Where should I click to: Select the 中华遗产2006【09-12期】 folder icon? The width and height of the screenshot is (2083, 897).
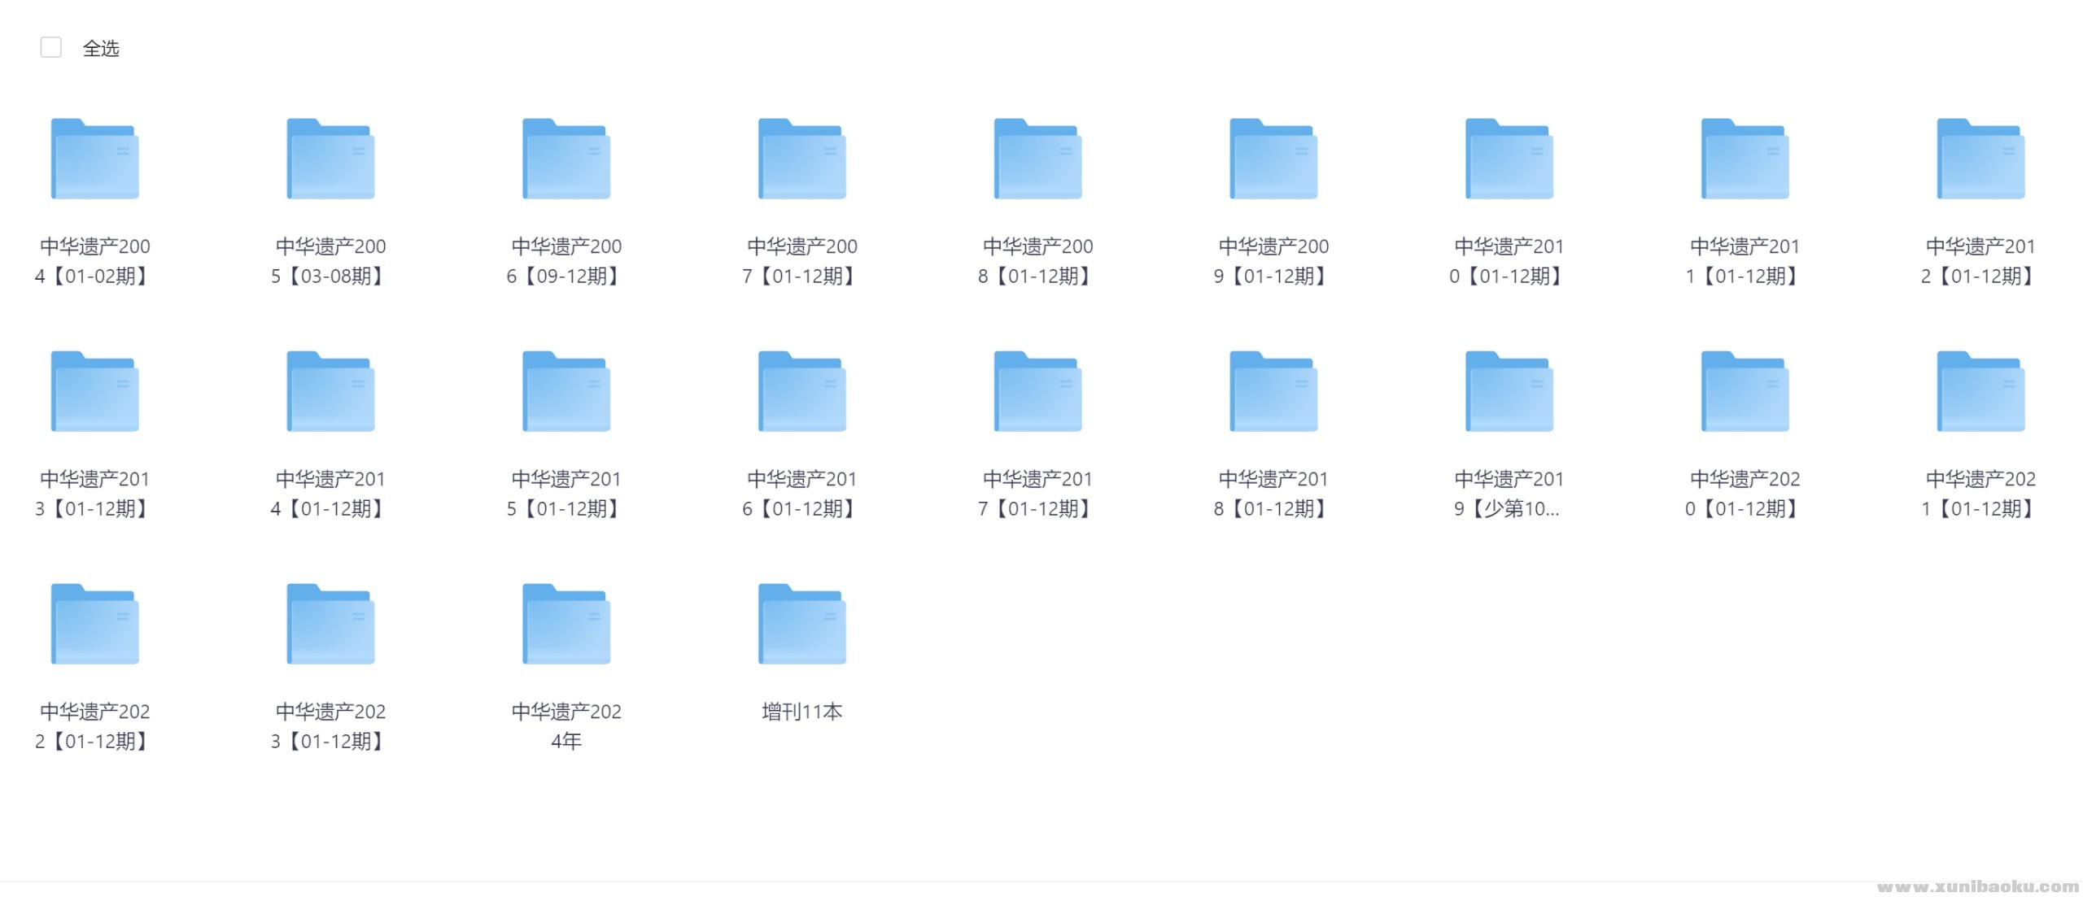click(566, 159)
